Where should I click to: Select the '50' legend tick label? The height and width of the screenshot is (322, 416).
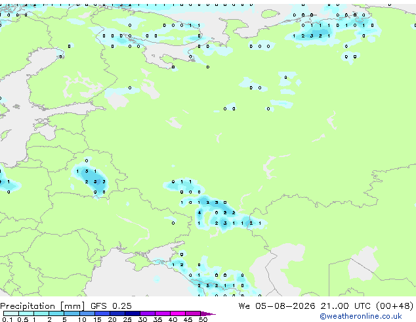(x=203, y=319)
